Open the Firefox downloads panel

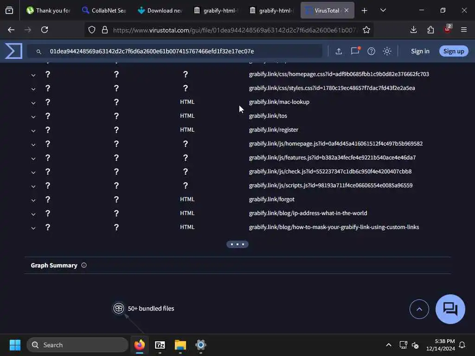[x=413, y=30]
